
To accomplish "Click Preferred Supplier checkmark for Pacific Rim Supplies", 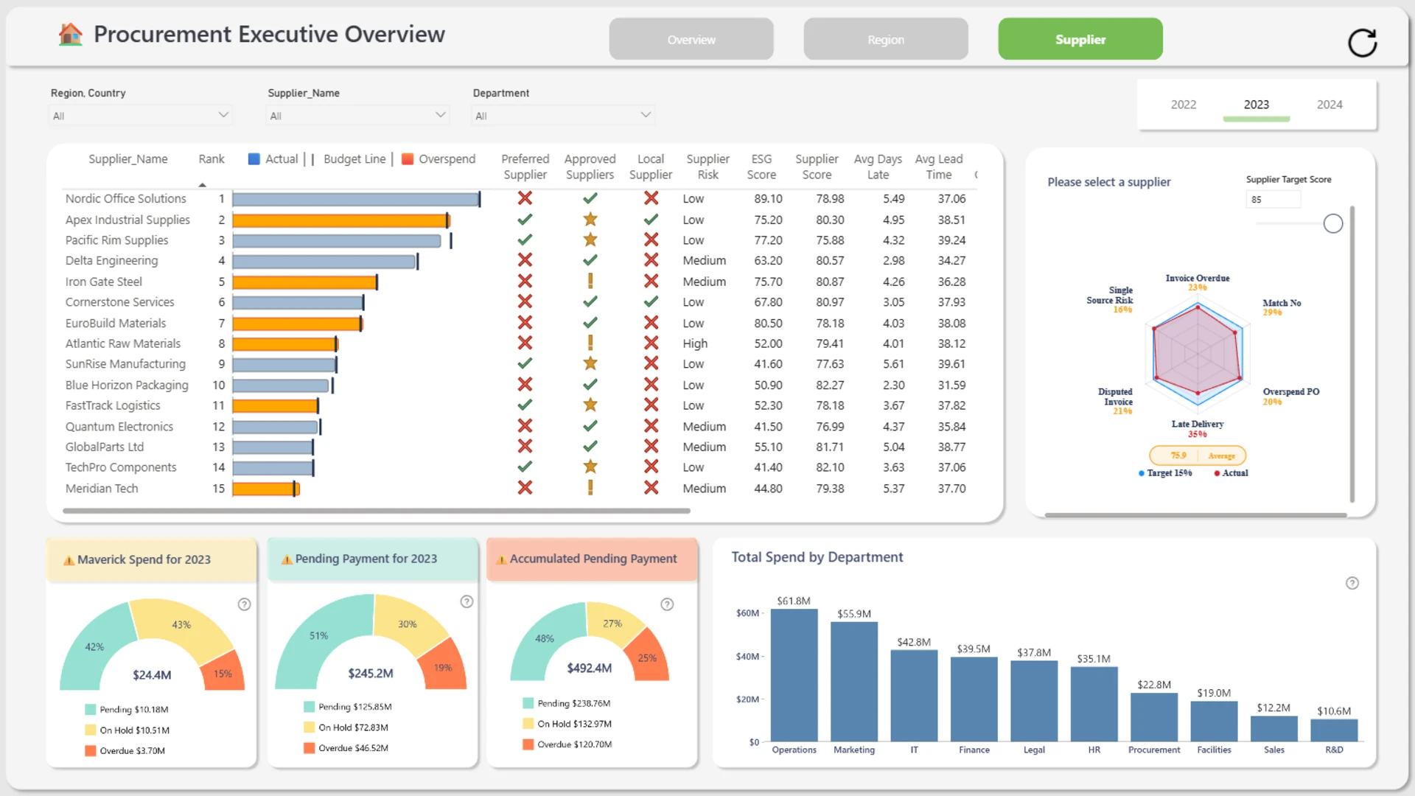I will (525, 240).
